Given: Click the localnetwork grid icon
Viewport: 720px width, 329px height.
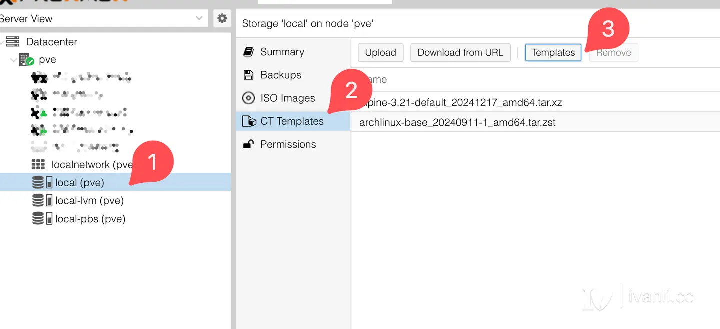Looking at the screenshot, I should pos(38,164).
